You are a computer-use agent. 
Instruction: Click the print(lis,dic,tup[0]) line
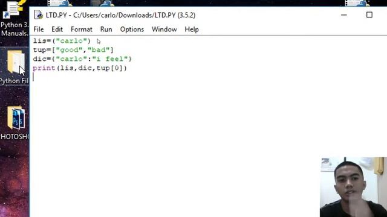80,68
